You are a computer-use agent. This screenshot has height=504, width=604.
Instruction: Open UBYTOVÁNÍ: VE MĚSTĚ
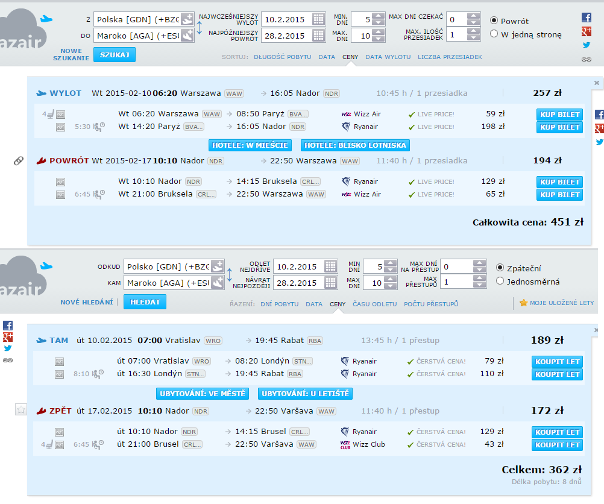coord(202,394)
